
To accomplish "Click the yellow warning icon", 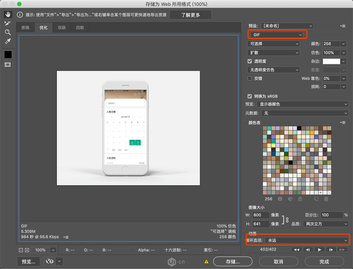I will pos(206,262).
